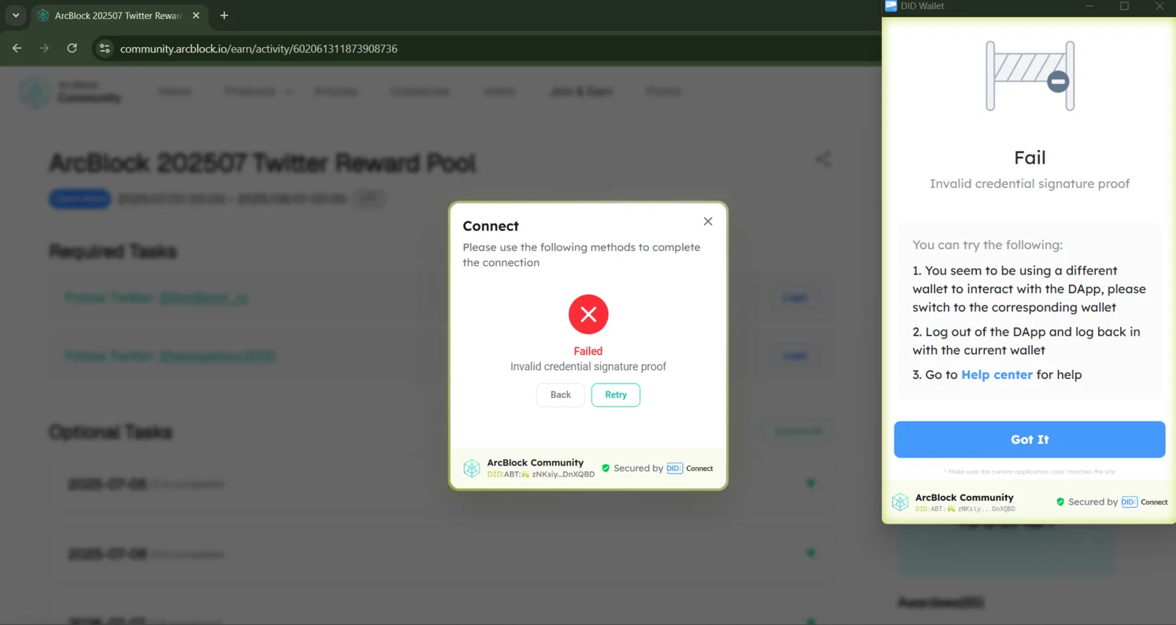
Task: Click DID Connect badge in wallet footer
Action: pyautogui.click(x=1144, y=502)
